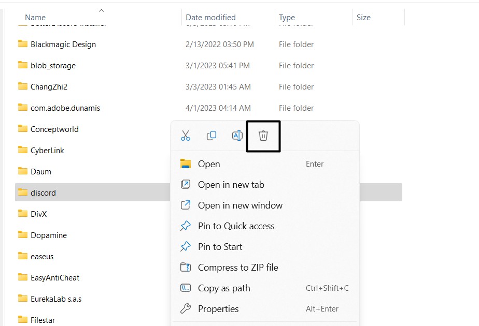Click the Cut scissors icon
The image size is (479, 326).
point(186,136)
